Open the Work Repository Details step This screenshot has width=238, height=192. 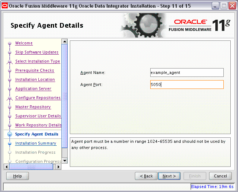[38, 125]
